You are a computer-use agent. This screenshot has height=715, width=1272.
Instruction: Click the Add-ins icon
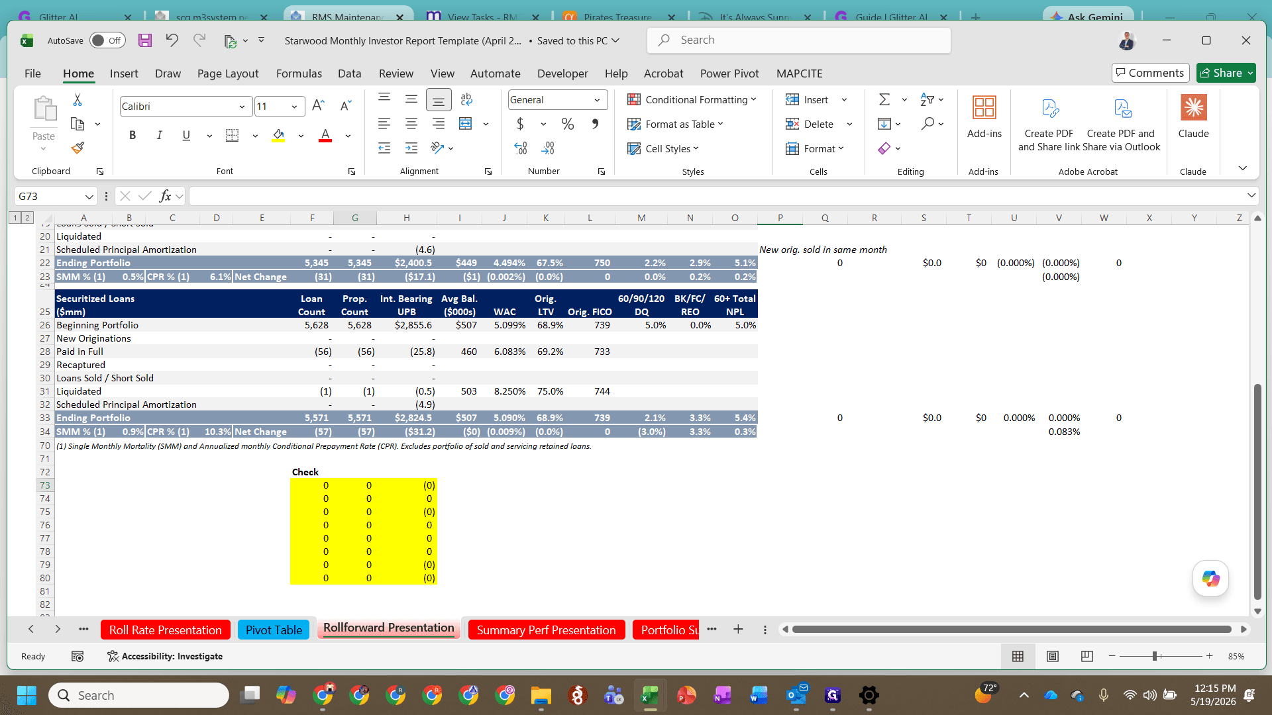click(984, 117)
